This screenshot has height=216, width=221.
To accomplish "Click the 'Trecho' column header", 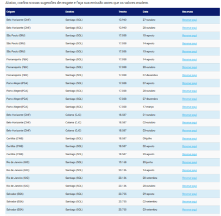I will (123, 12).
